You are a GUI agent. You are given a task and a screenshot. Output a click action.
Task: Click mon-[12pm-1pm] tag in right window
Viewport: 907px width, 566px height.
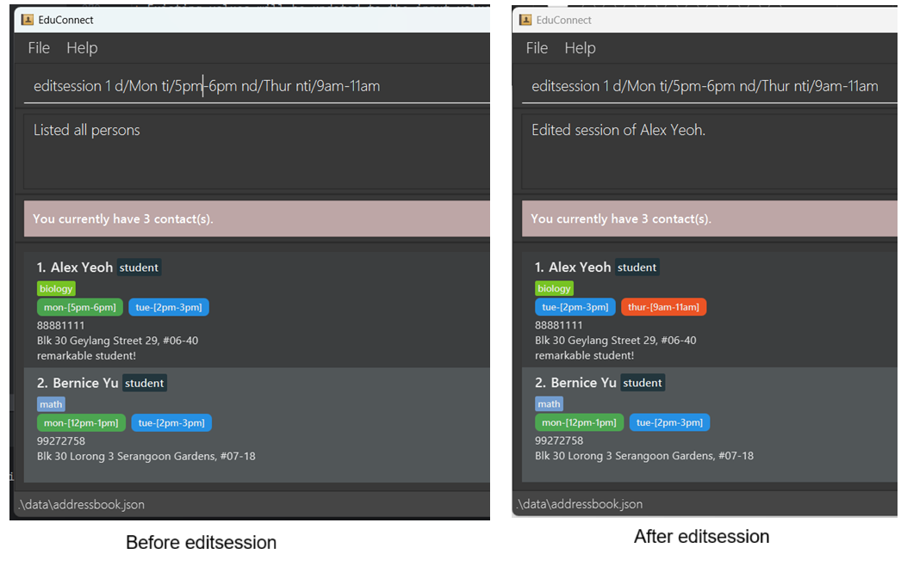point(579,422)
